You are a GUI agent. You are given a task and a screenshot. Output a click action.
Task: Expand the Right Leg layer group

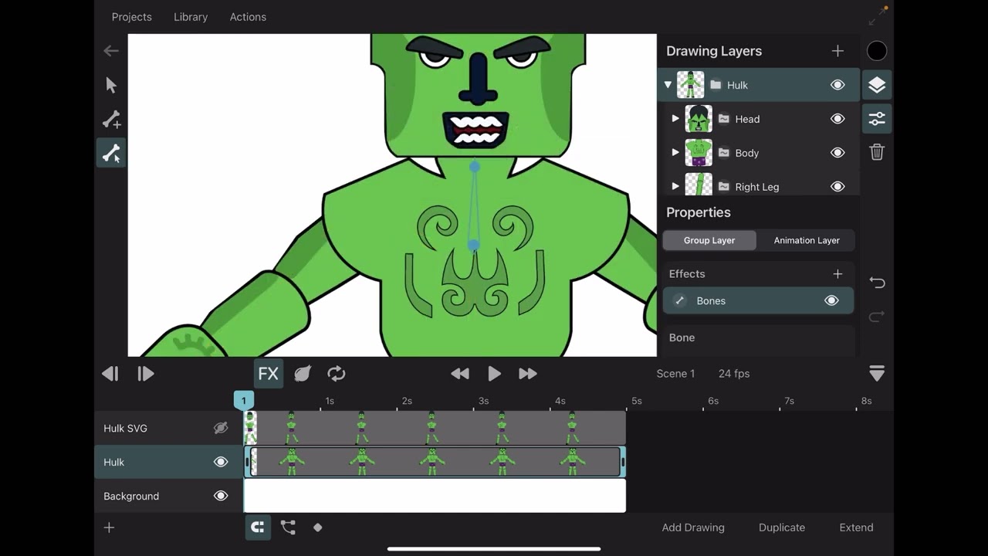[x=675, y=187]
